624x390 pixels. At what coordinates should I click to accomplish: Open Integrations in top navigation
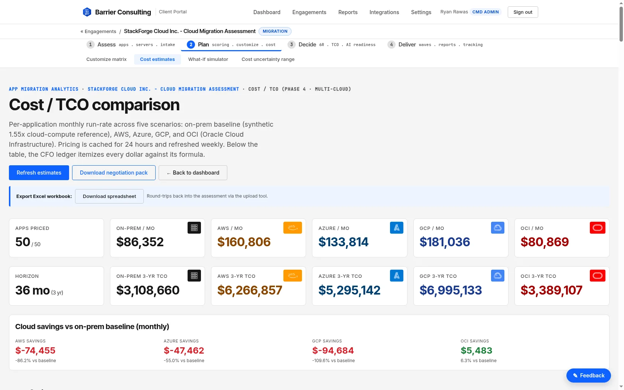click(384, 12)
